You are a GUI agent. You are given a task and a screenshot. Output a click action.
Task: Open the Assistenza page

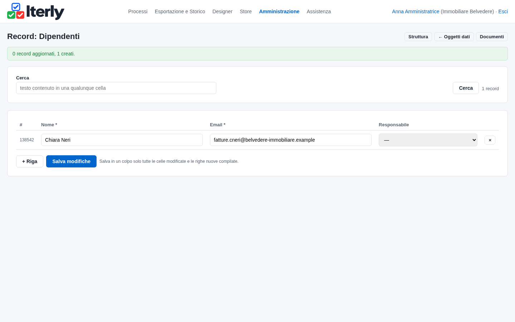coord(319,11)
